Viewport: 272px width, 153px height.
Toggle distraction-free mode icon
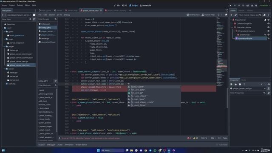pos(227,11)
